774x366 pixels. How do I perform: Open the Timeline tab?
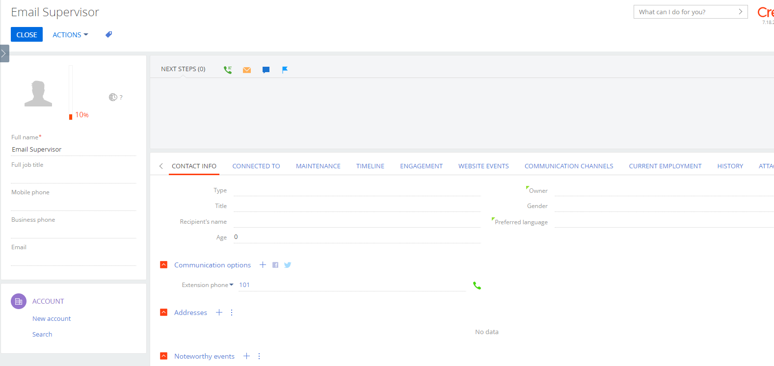(370, 166)
